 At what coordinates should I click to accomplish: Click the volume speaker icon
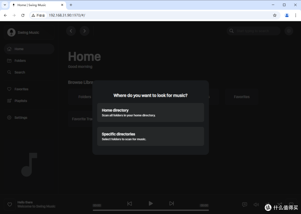pyautogui.click(x=256, y=205)
